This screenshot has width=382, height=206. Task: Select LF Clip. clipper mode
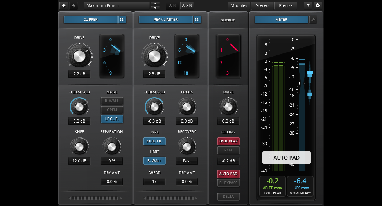(111, 119)
